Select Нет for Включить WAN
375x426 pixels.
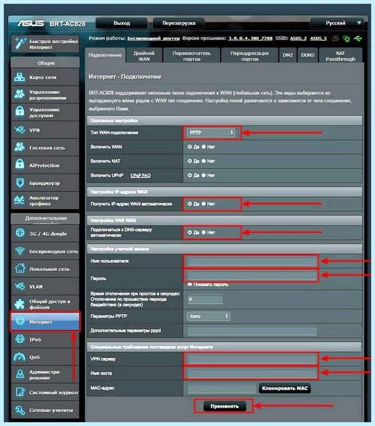click(203, 147)
